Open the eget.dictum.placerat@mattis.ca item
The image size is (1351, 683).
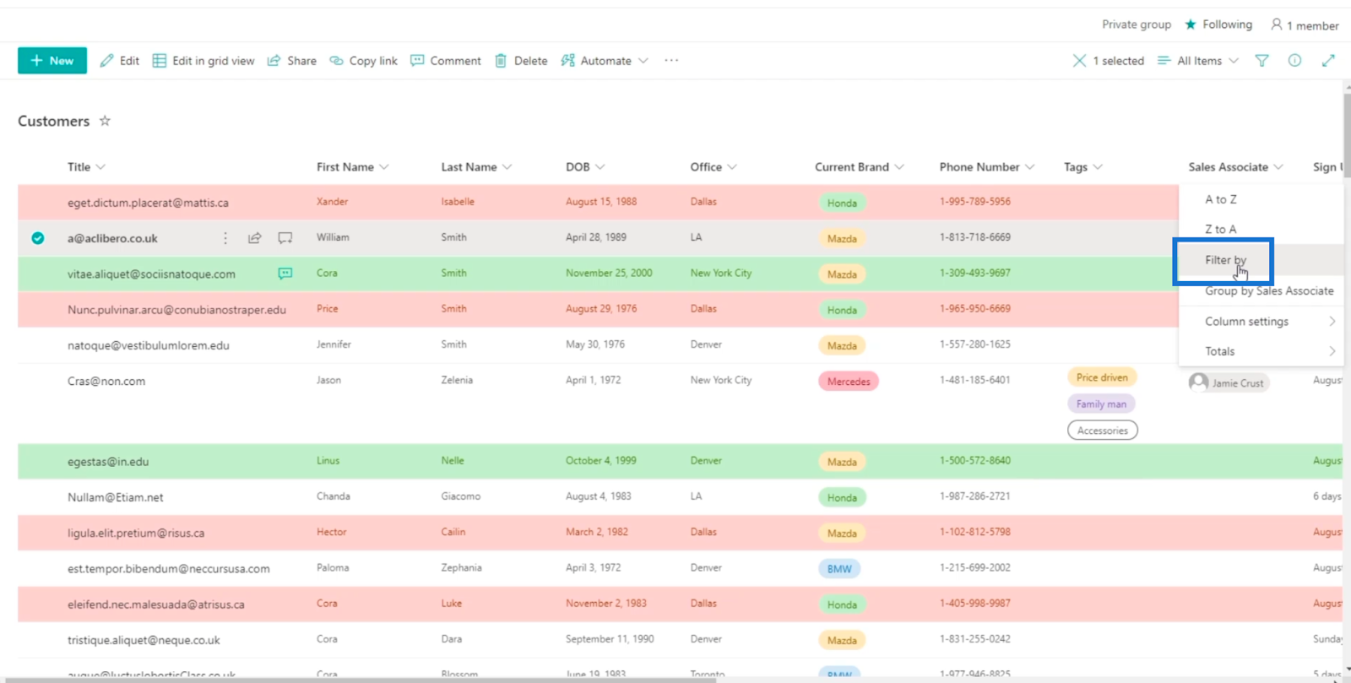[x=148, y=203]
